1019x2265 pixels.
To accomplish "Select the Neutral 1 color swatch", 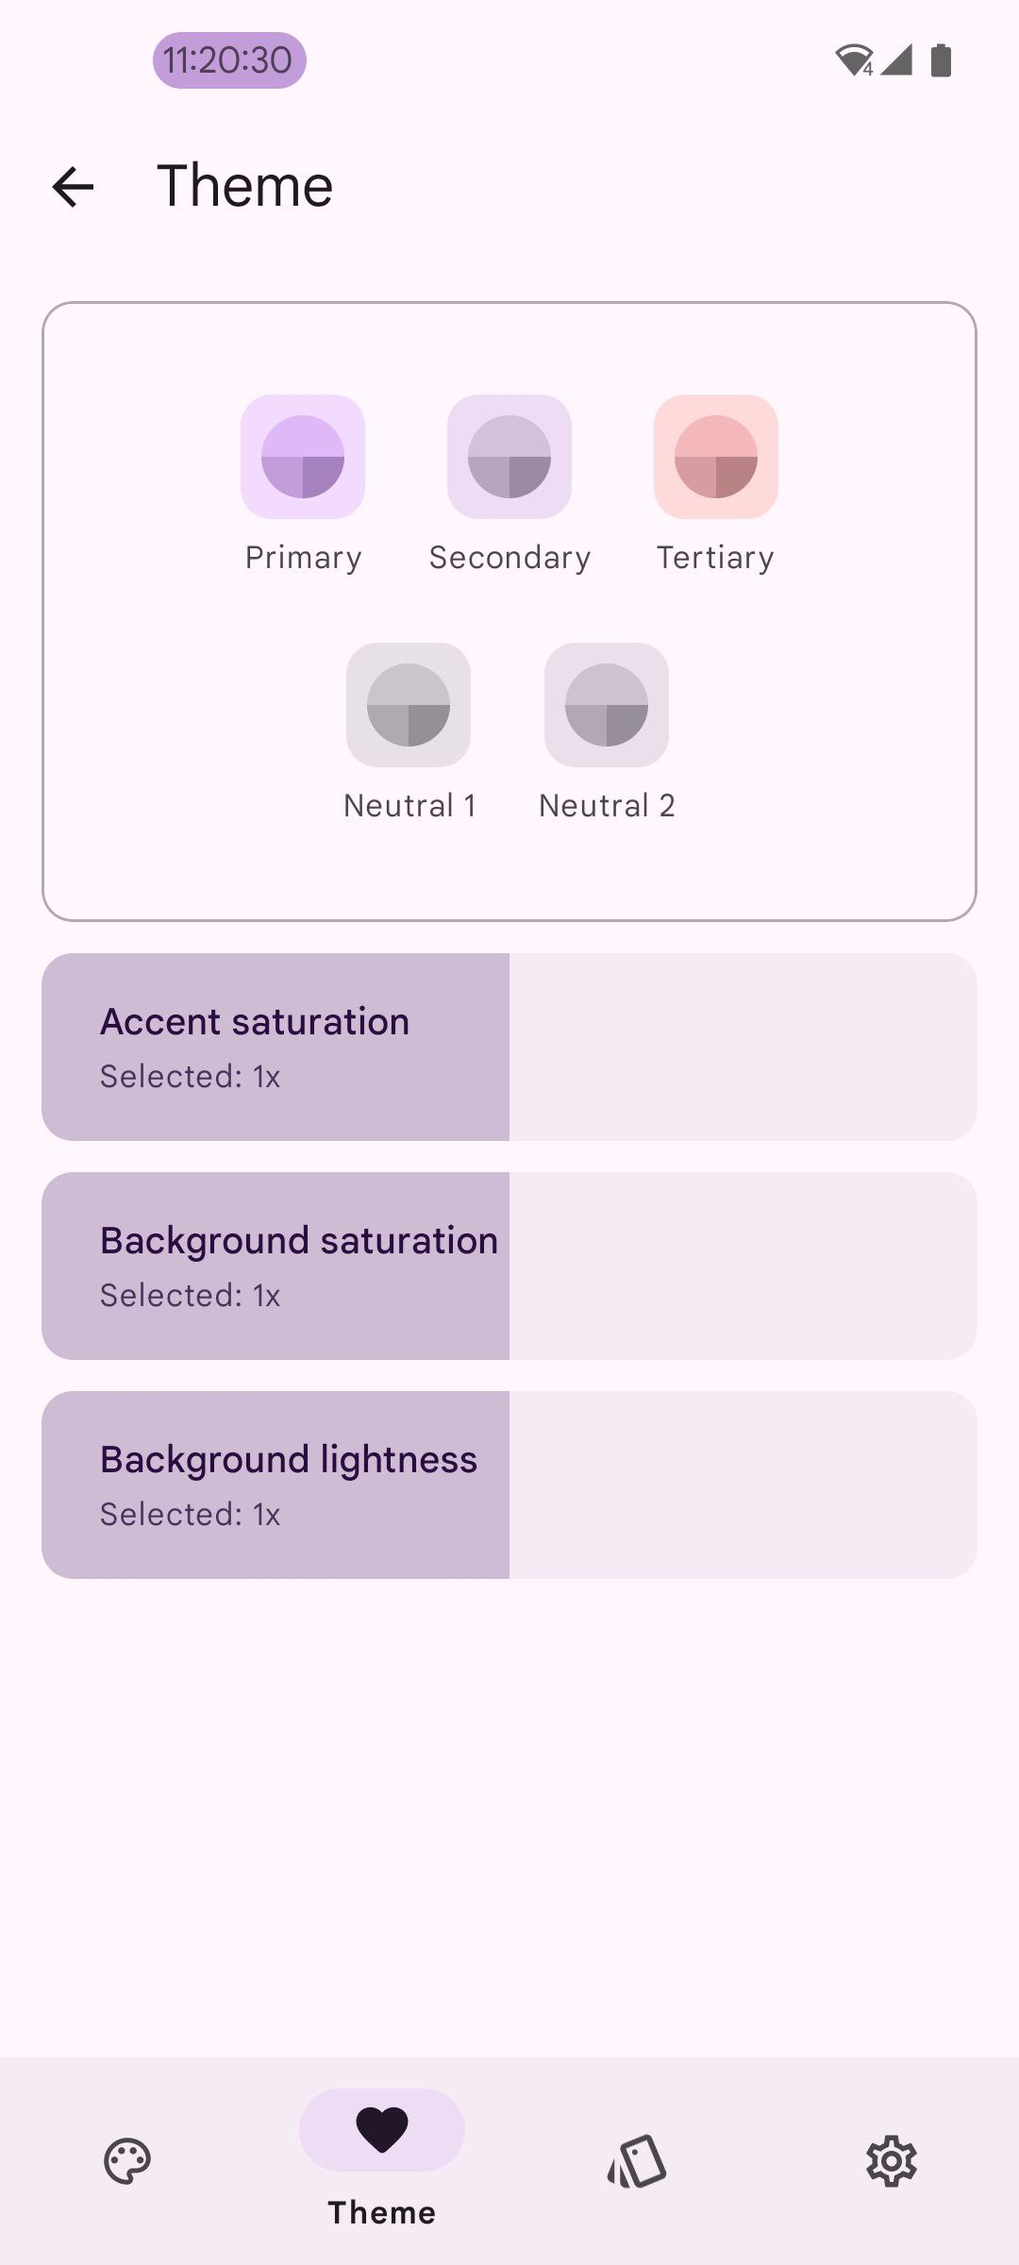I will tap(409, 705).
